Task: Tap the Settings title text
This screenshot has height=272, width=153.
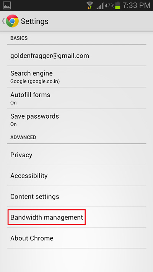Action: click(x=34, y=21)
